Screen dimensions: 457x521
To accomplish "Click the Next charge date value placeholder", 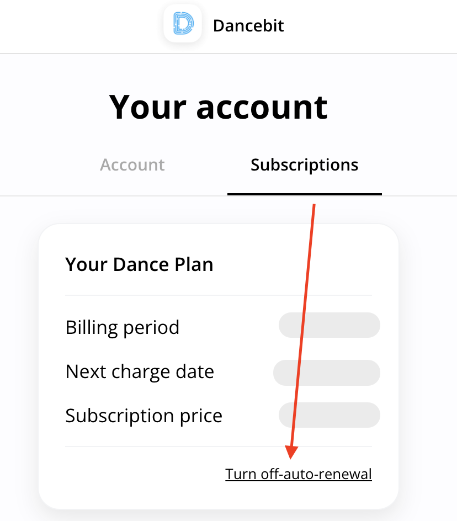I will (x=326, y=373).
